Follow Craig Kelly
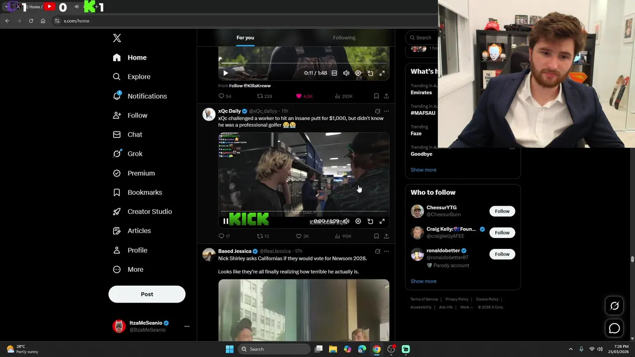 point(502,233)
